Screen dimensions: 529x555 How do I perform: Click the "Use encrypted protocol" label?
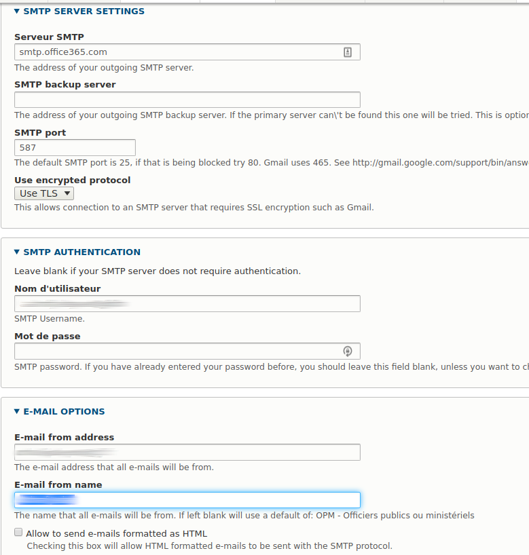(x=72, y=180)
